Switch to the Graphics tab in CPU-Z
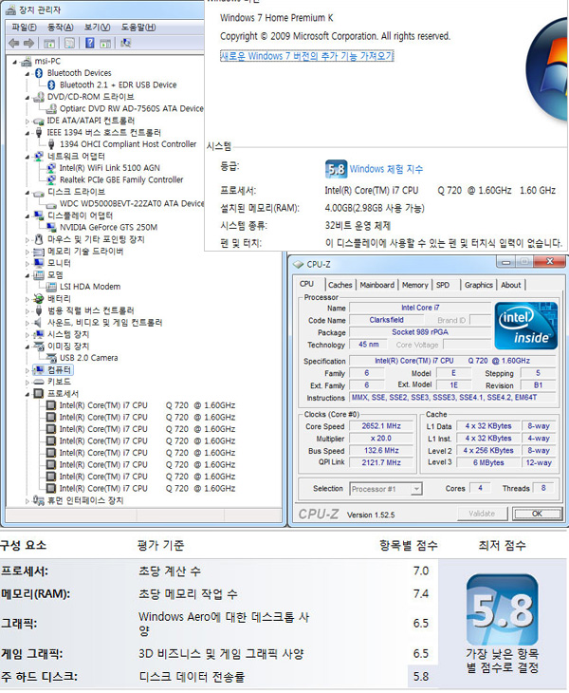 coord(479,285)
